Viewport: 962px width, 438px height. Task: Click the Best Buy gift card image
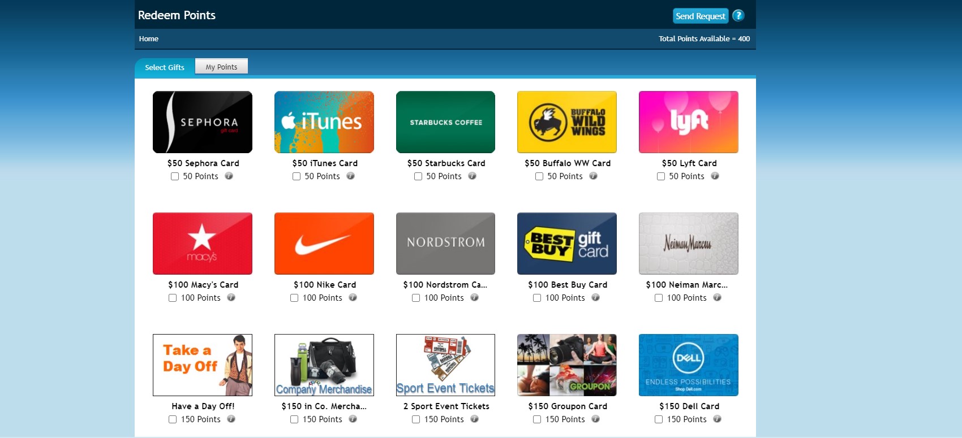point(567,244)
